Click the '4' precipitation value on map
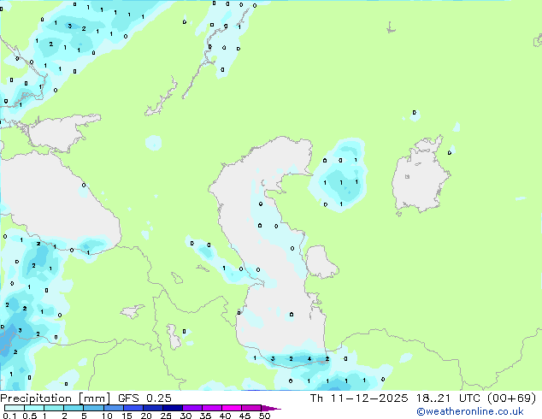Image resolution: width=542 pixels, height=419 pixels. click(309, 359)
